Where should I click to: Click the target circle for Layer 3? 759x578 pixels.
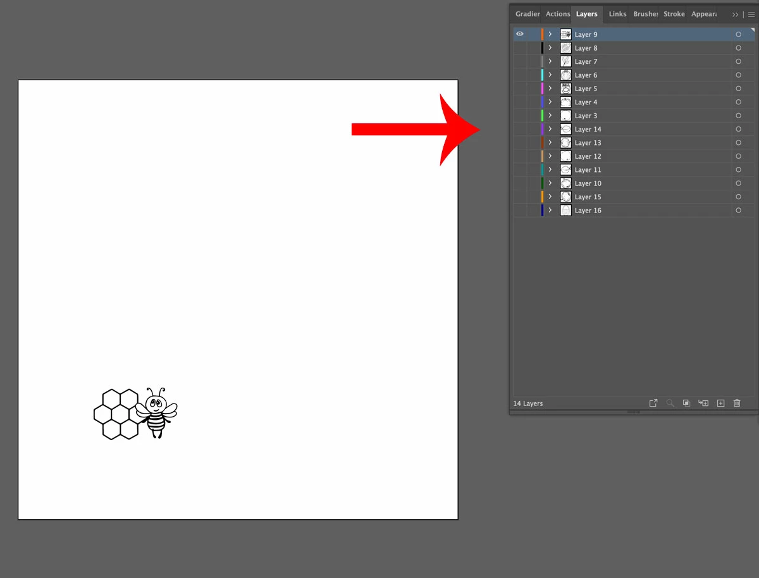coord(738,116)
